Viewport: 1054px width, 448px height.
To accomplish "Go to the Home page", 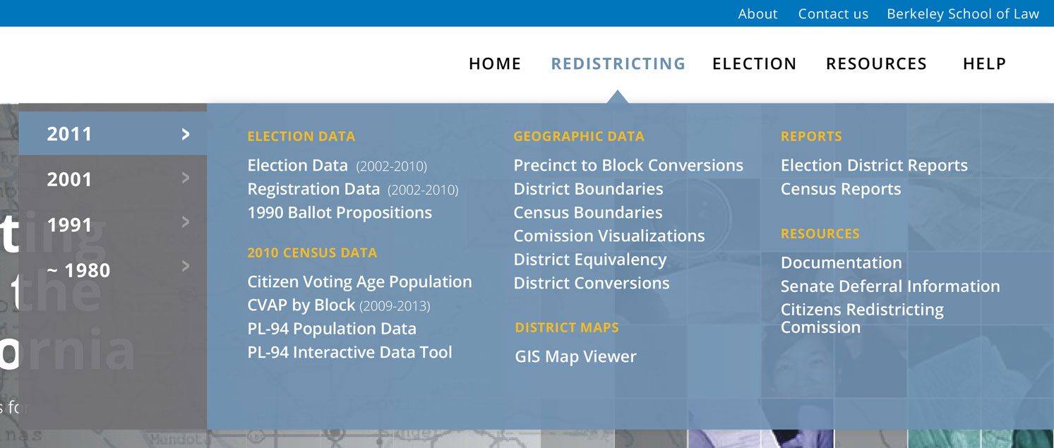I will click(x=495, y=63).
